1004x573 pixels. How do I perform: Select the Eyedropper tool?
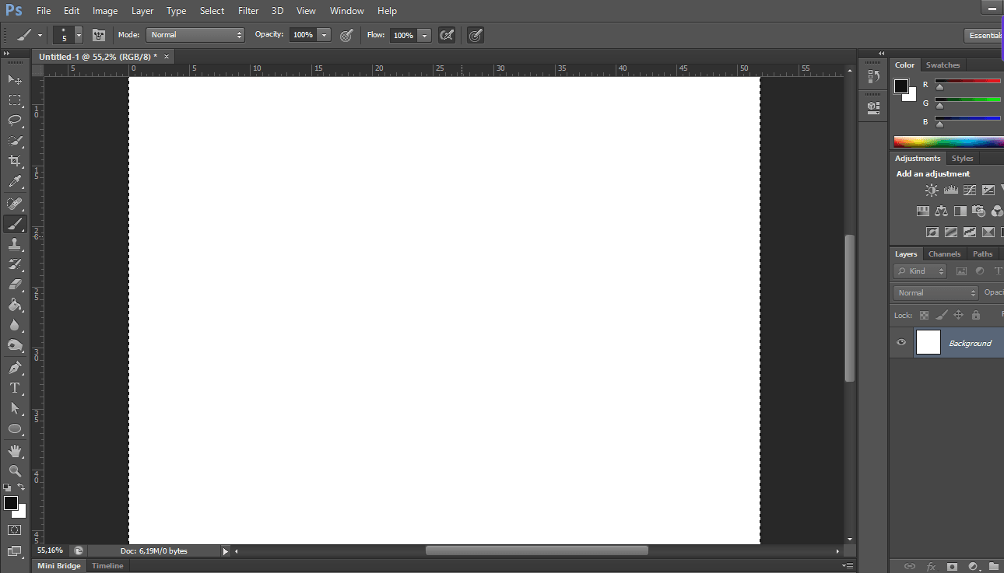point(15,181)
